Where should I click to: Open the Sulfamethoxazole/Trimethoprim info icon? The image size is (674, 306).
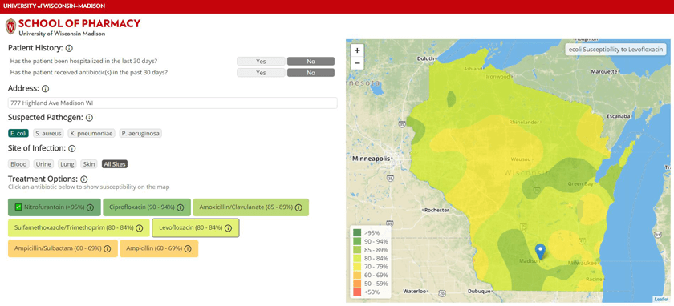point(140,227)
